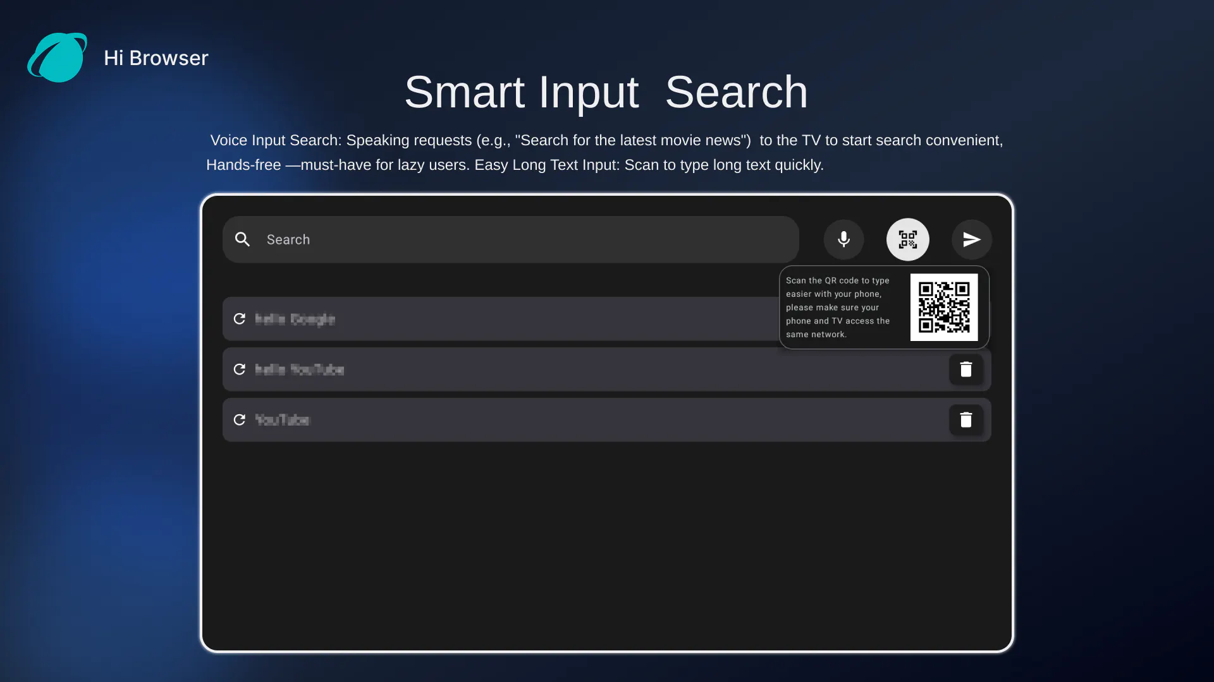
Task: Focus the Search input field
Action: [511, 239]
